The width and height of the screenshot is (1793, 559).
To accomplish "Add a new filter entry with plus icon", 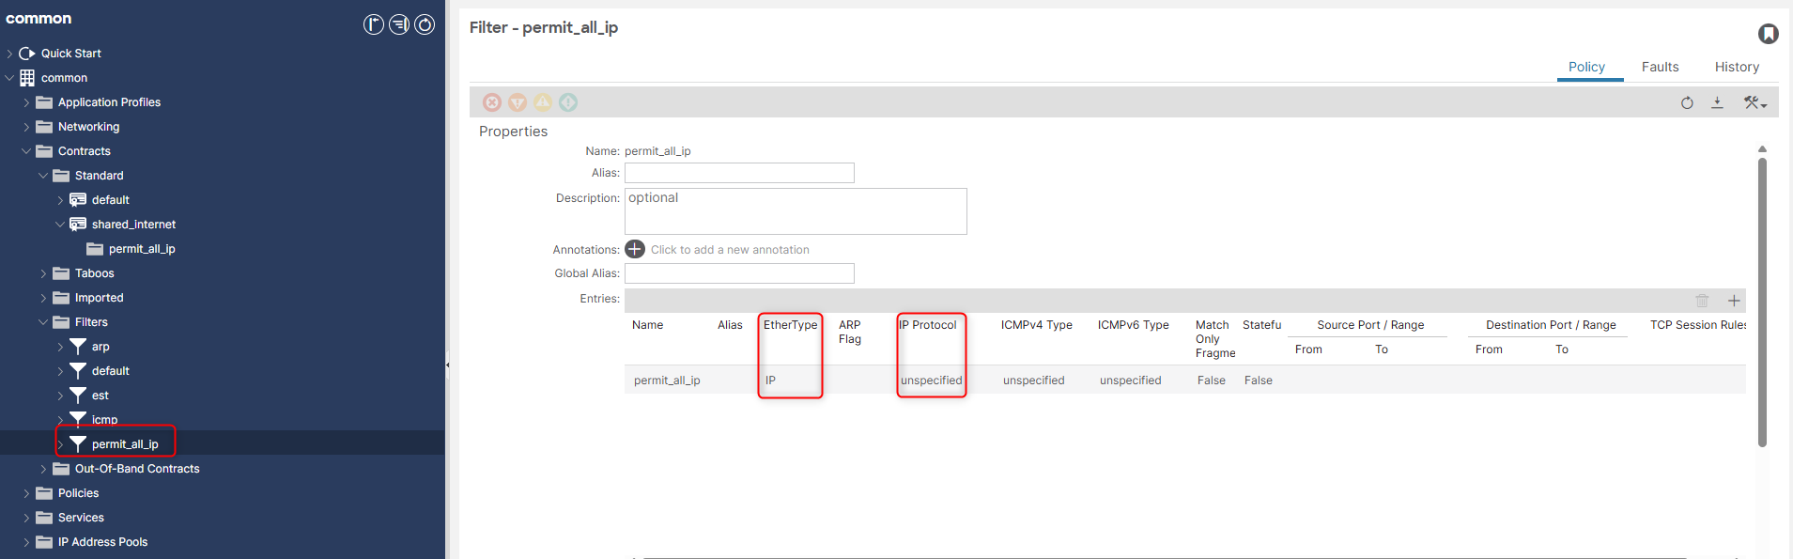I will point(1734,301).
